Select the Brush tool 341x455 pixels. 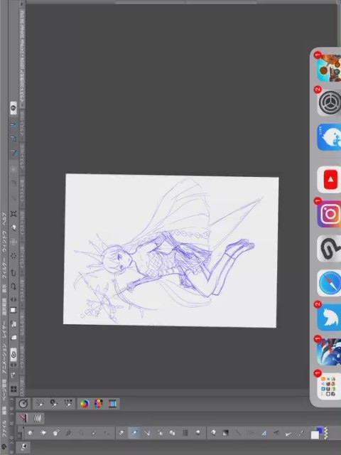pyautogui.click(x=147, y=433)
